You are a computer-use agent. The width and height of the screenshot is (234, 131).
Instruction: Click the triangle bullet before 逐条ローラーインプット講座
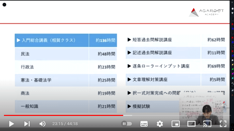coord(129,66)
